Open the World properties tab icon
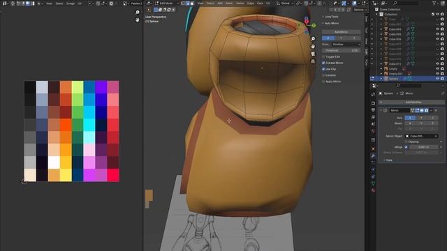The image size is (447, 251). [373, 131]
